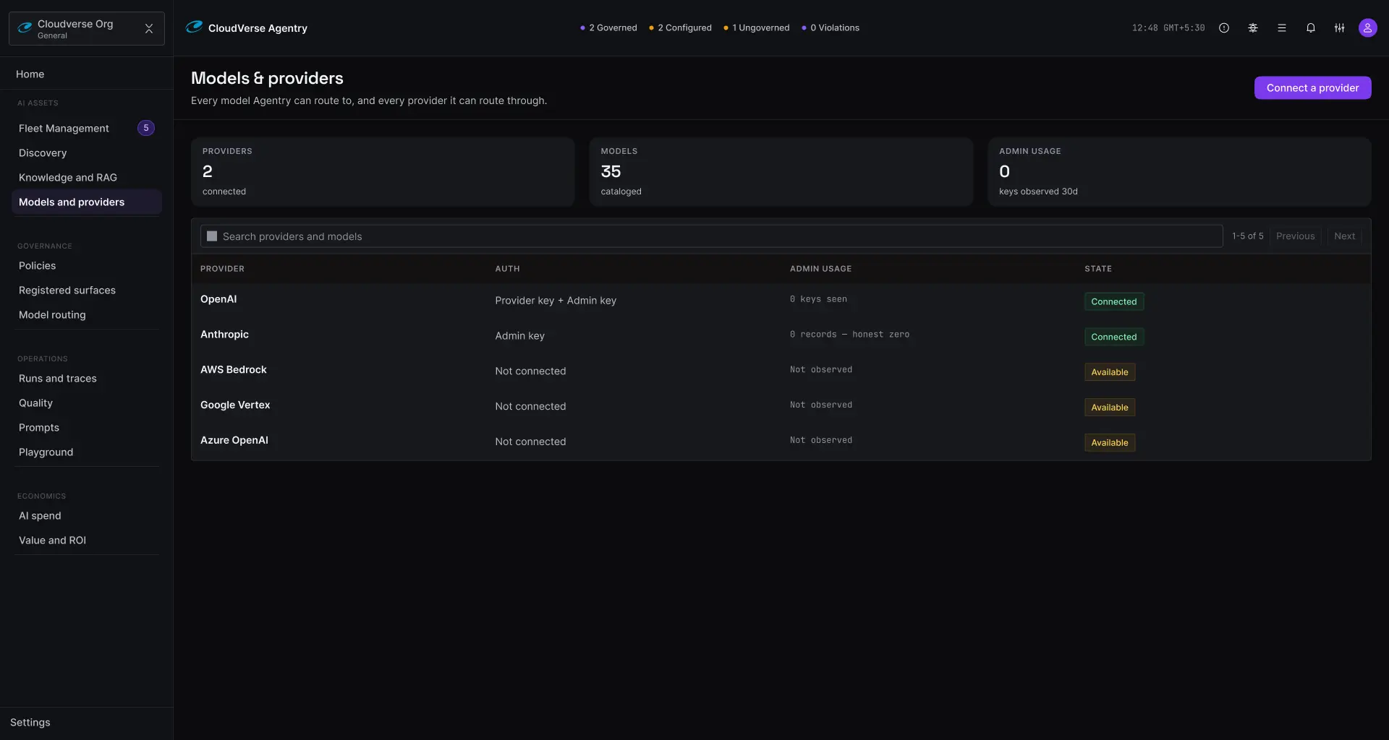Click the Admin Usage keys observed card
The width and height of the screenshot is (1389, 740).
coord(1179,172)
